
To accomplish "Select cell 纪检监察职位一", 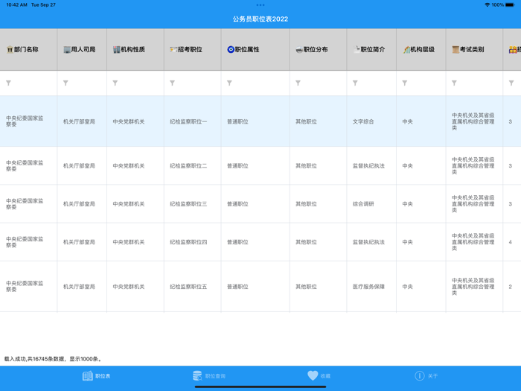I will (x=188, y=121).
